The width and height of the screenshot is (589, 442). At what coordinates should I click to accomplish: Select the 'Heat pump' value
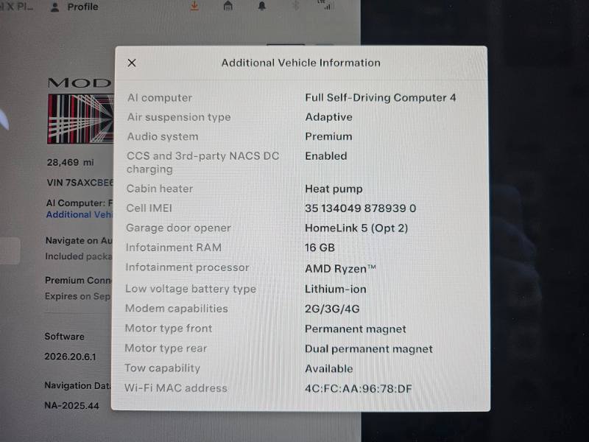click(x=334, y=189)
